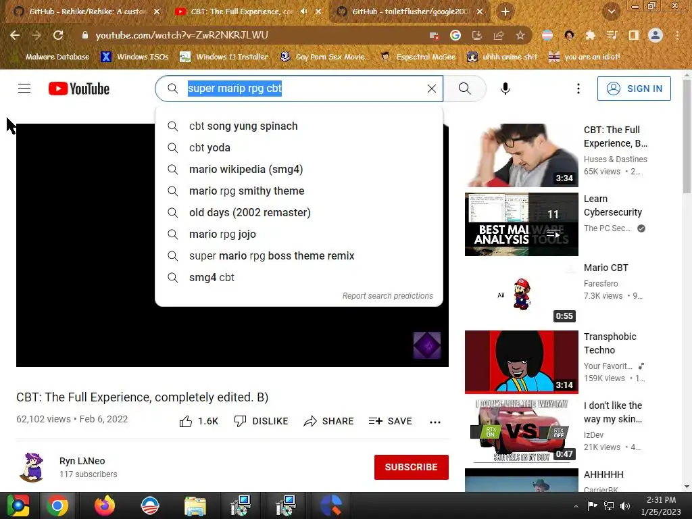Open a new browser tab
The width and height of the screenshot is (692, 519).
tap(505, 11)
